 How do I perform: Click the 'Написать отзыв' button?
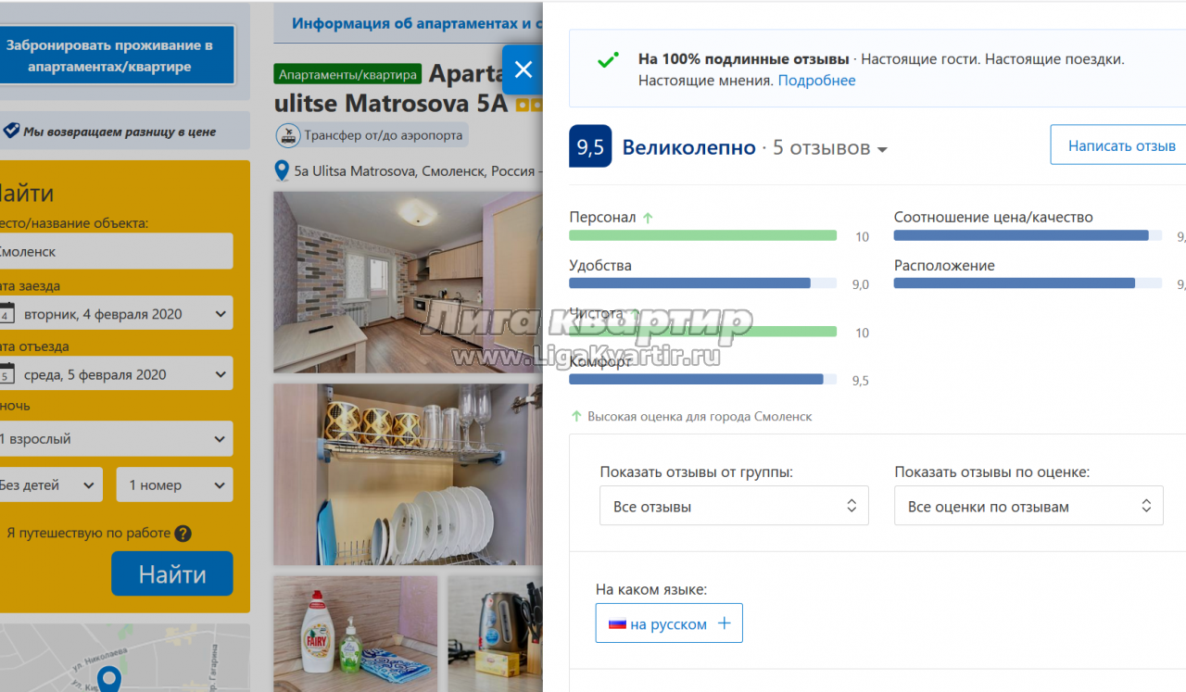1121,145
